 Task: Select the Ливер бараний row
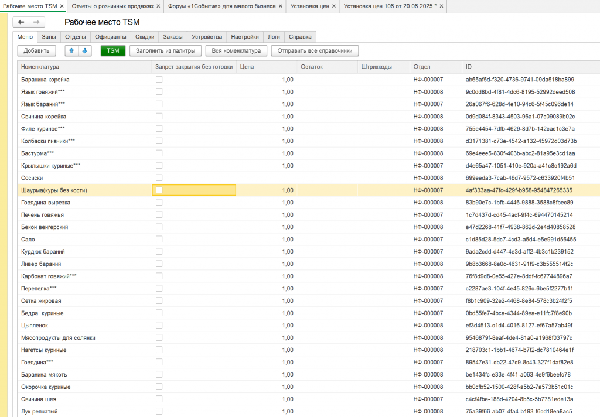coord(309,264)
